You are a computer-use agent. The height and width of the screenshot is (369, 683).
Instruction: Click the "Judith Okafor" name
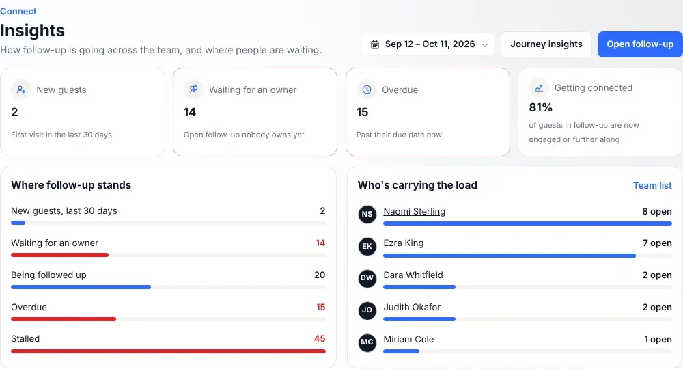[x=412, y=307]
